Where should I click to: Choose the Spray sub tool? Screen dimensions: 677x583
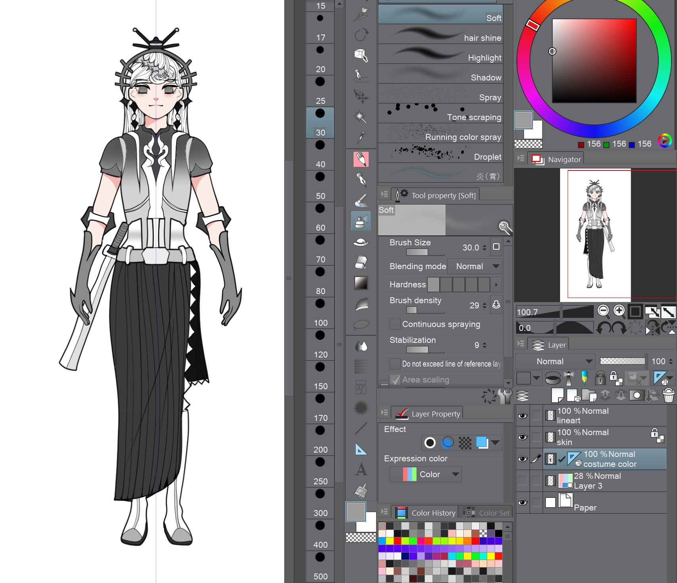[x=440, y=94]
